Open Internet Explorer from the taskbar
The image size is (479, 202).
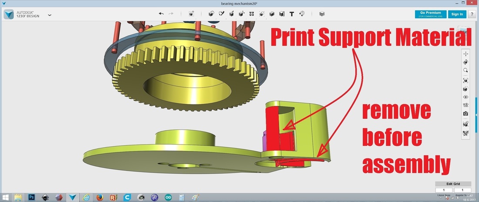click(86, 197)
